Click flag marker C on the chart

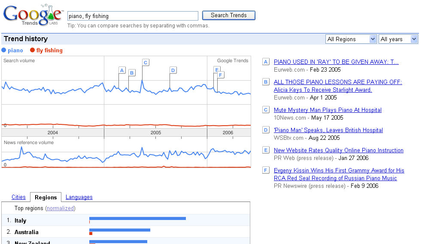(146, 63)
